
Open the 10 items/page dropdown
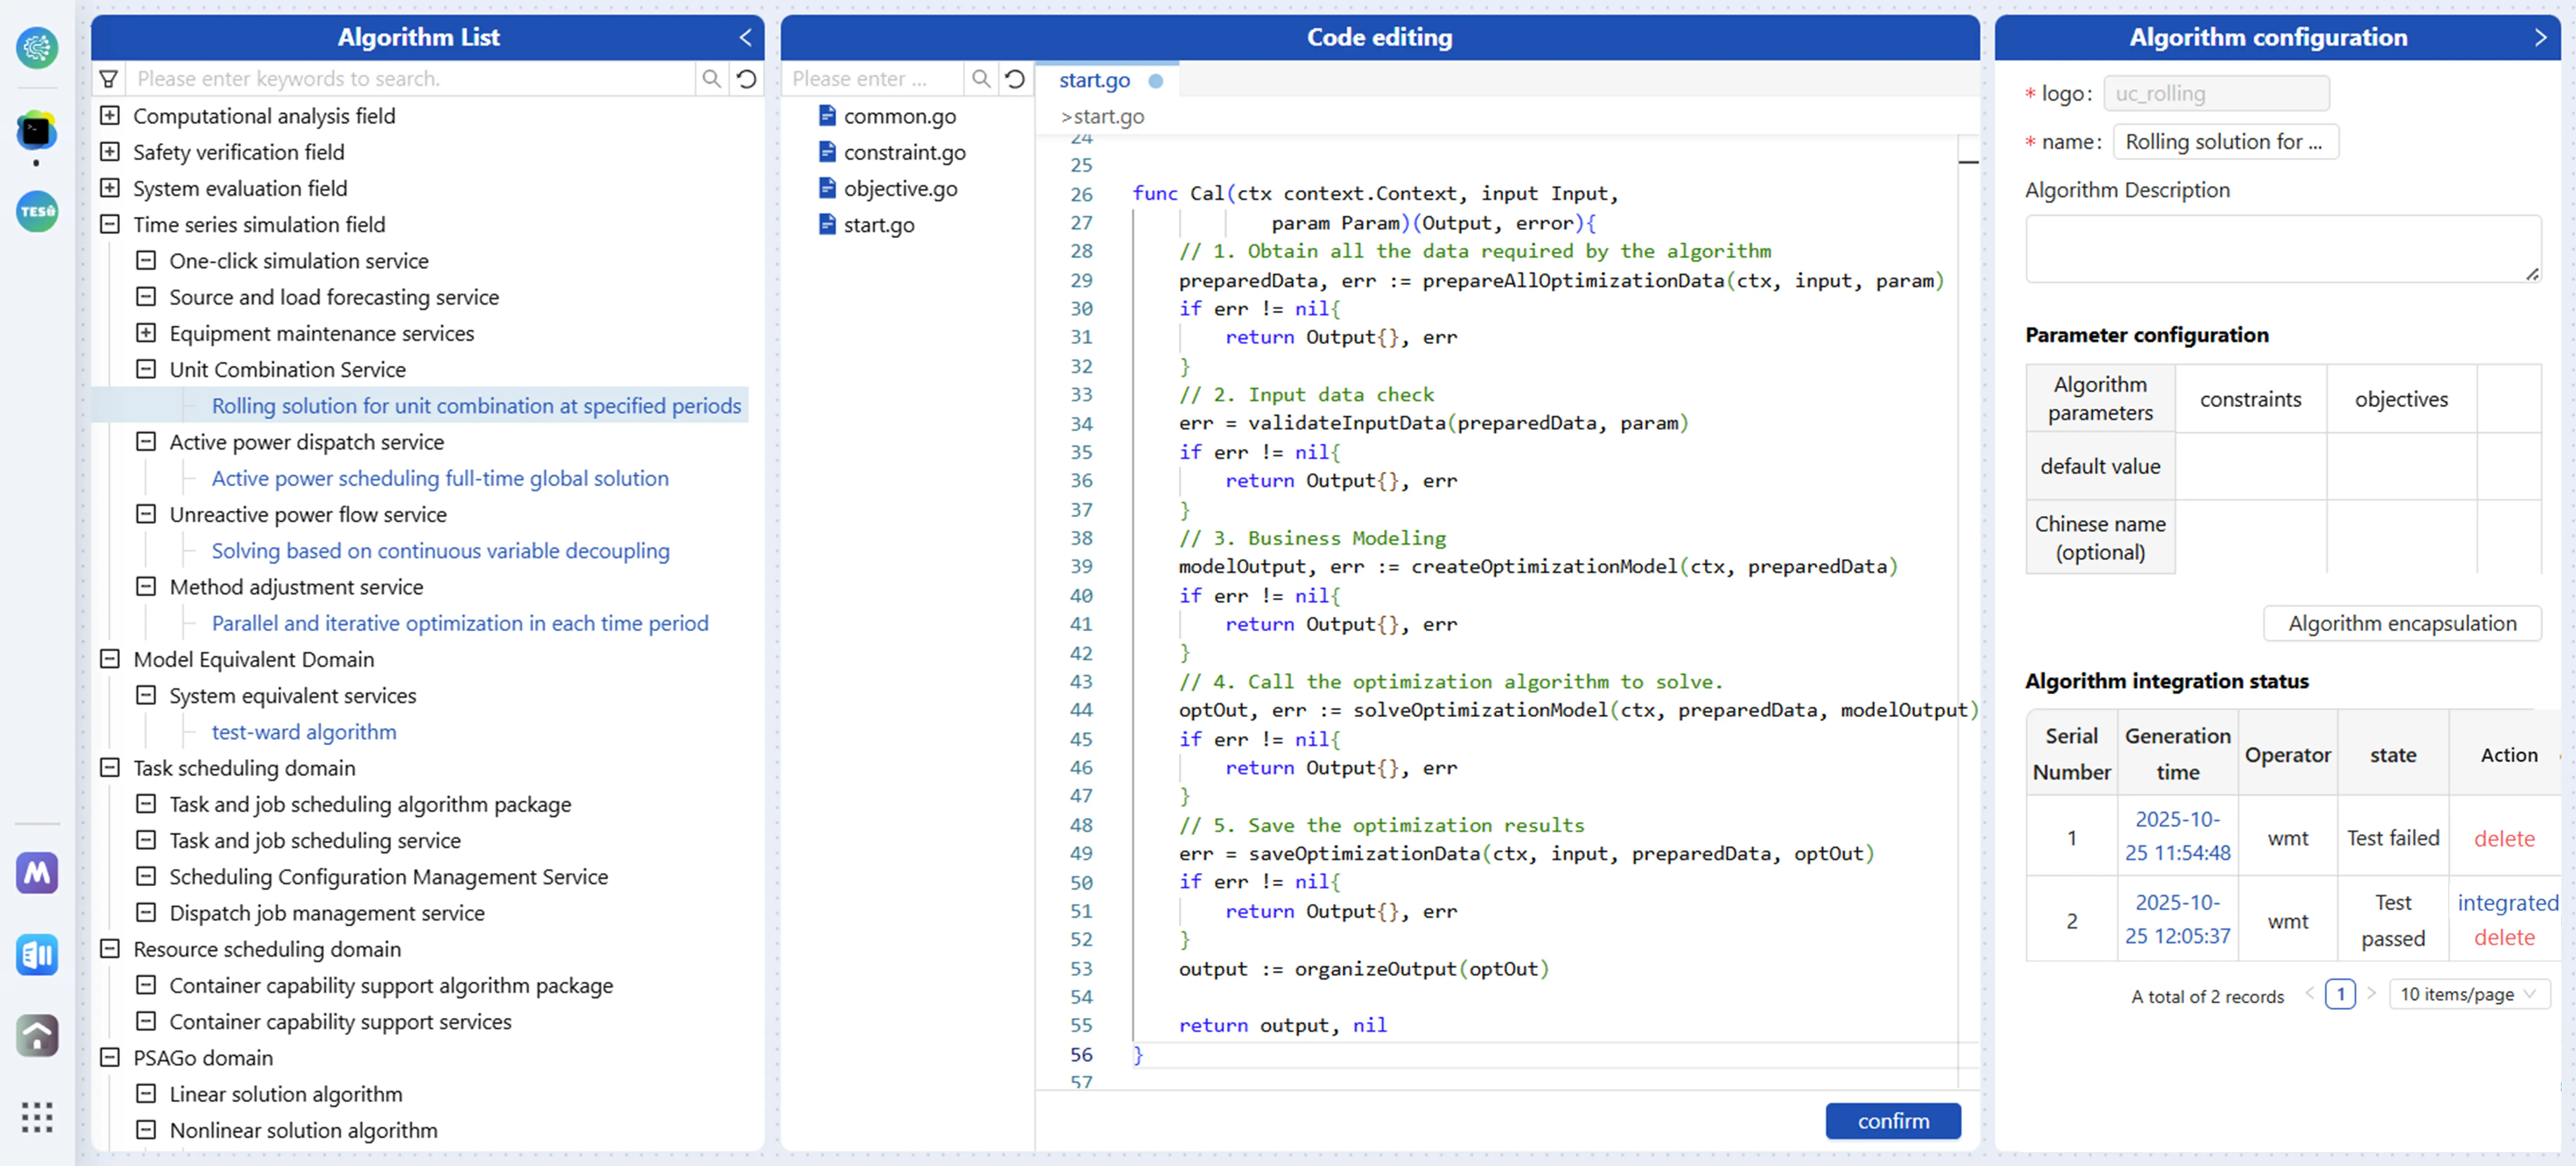click(x=2468, y=994)
